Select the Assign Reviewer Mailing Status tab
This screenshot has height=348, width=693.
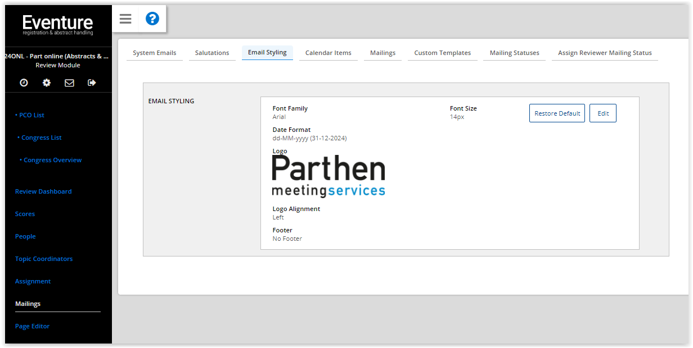click(x=605, y=53)
